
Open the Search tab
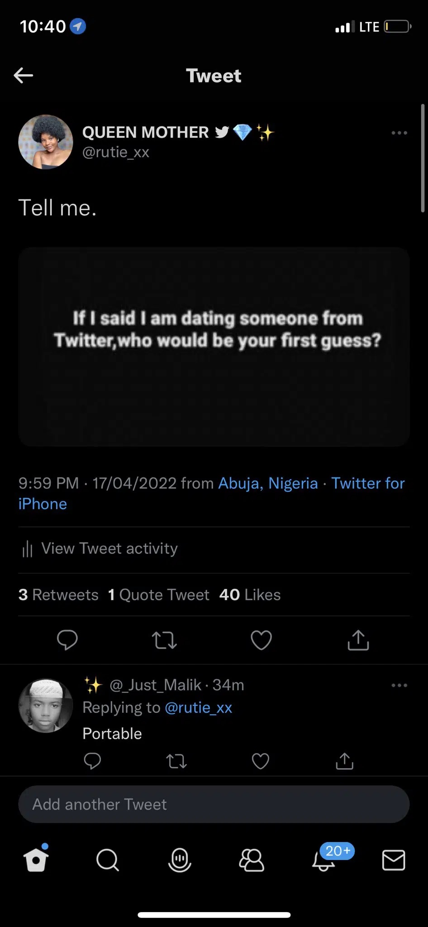(x=108, y=860)
